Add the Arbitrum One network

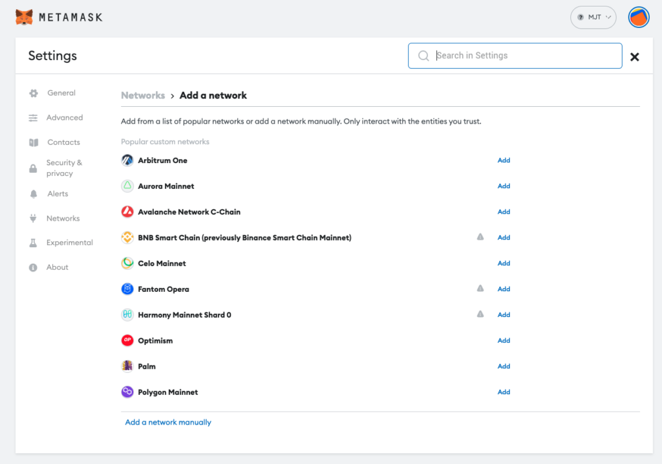504,160
